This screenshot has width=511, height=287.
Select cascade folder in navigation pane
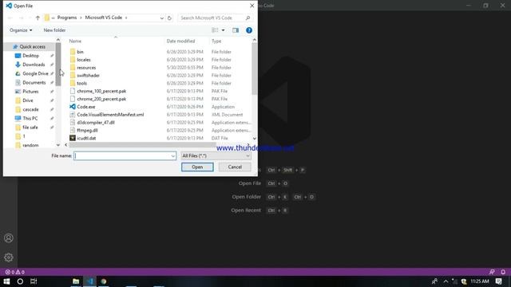click(30, 109)
